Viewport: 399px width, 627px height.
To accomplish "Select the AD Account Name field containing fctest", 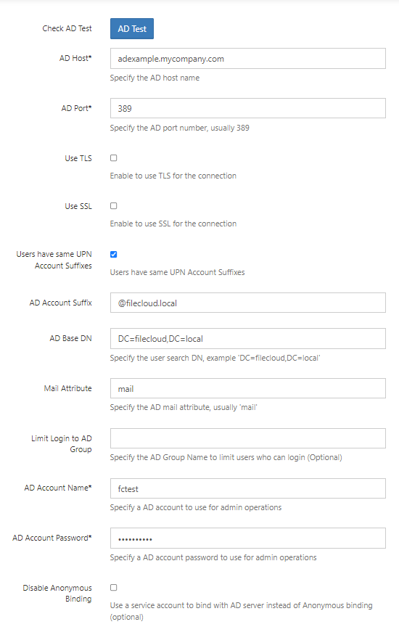I will click(248, 488).
